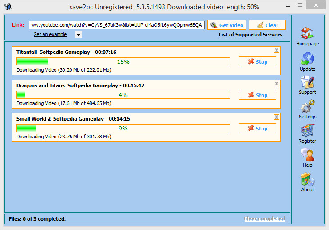The height and width of the screenshot is (230, 329).
Task: Select Dragons and Titans Softpedia Gameplay title
Action: tap(80, 85)
